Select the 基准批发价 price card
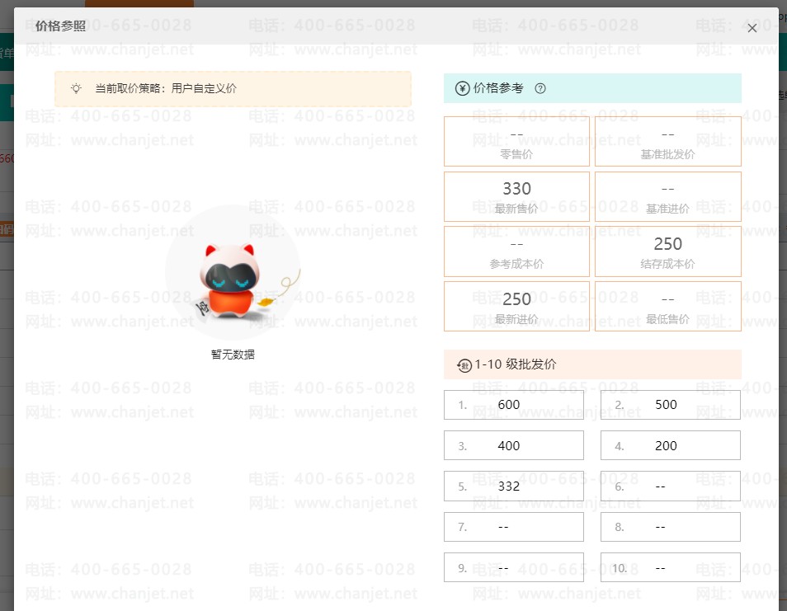The width and height of the screenshot is (787, 611). tap(668, 142)
